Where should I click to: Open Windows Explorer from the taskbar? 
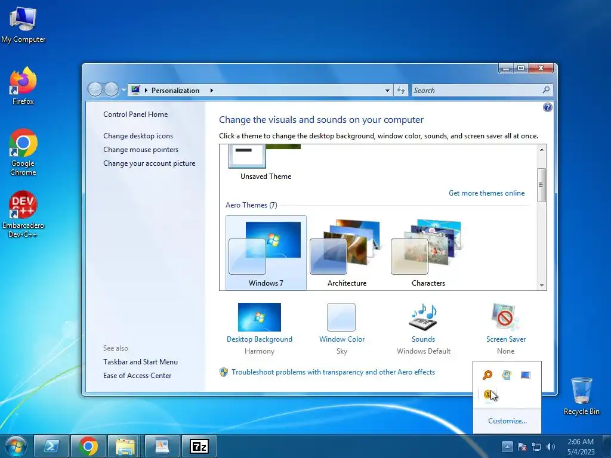click(125, 446)
